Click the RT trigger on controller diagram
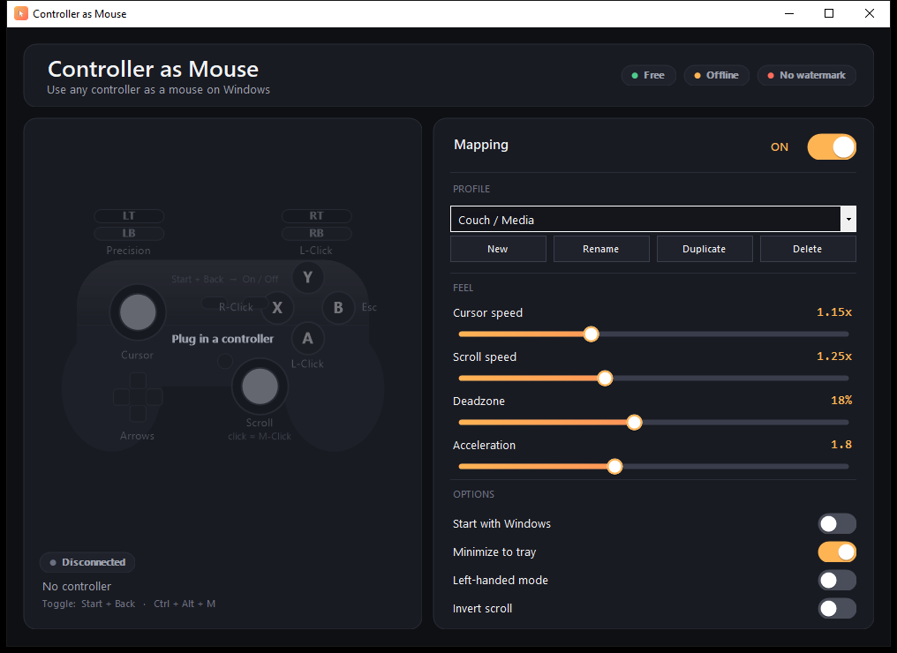 pos(316,215)
